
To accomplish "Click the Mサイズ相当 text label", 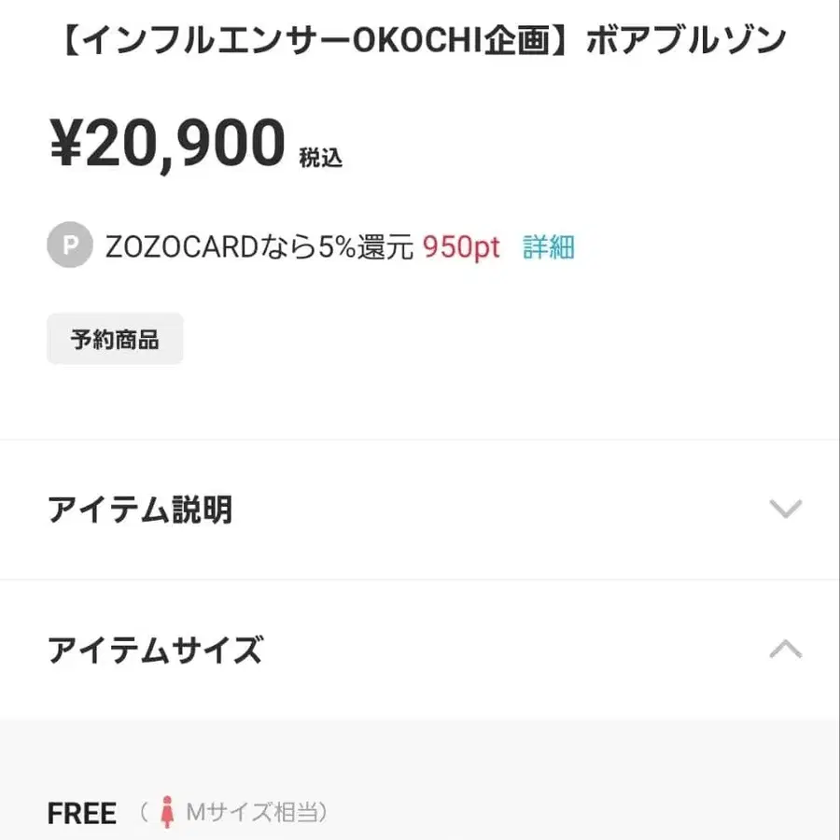I will 252,812.
